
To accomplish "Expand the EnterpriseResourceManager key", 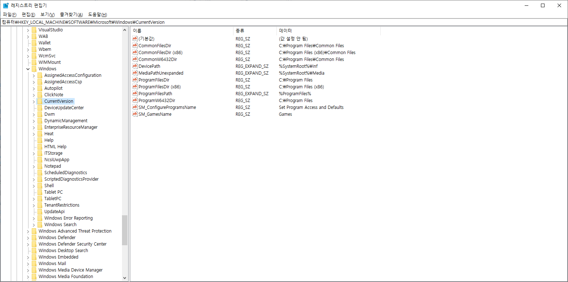I will (x=34, y=127).
